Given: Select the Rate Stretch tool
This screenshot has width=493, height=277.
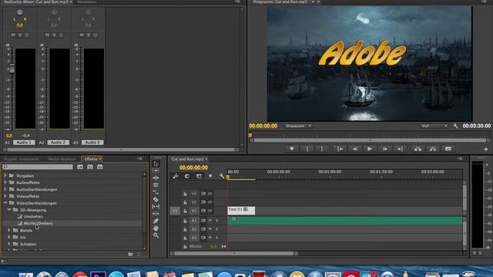Looking at the screenshot, I should coord(156,192).
